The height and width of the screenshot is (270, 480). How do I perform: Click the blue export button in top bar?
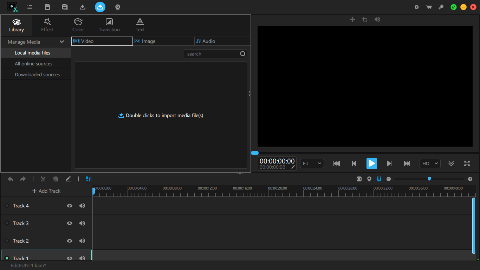[100, 7]
